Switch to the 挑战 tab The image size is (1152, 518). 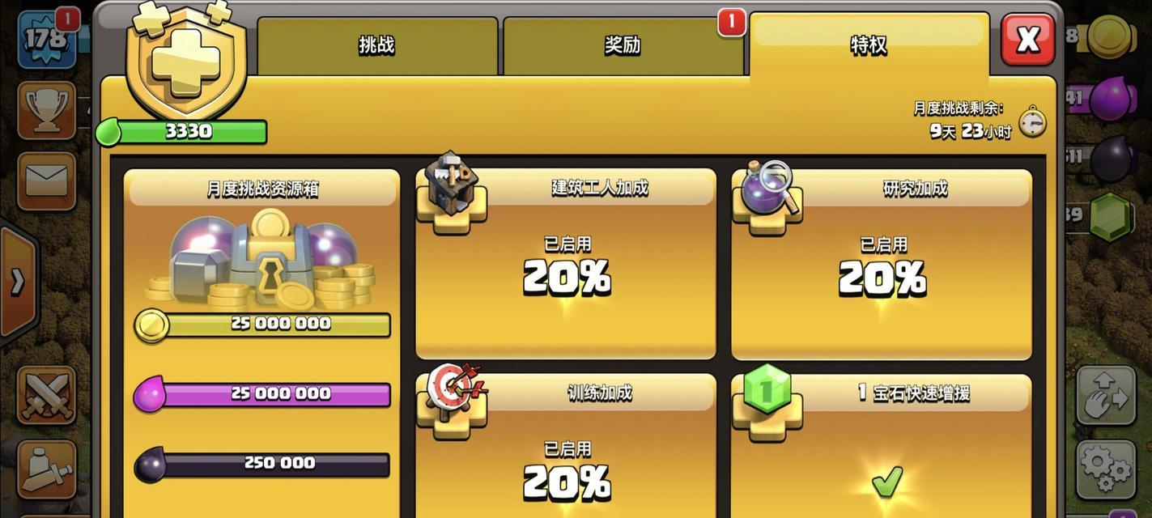click(377, 46)
